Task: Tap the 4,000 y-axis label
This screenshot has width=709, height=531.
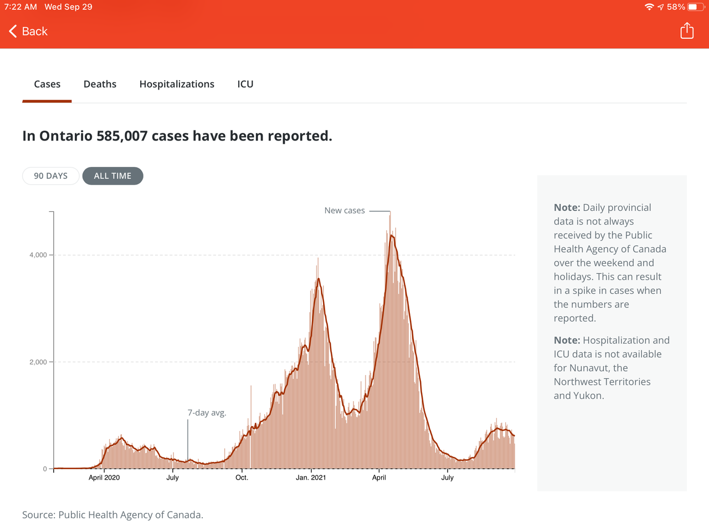Action: 38,255
